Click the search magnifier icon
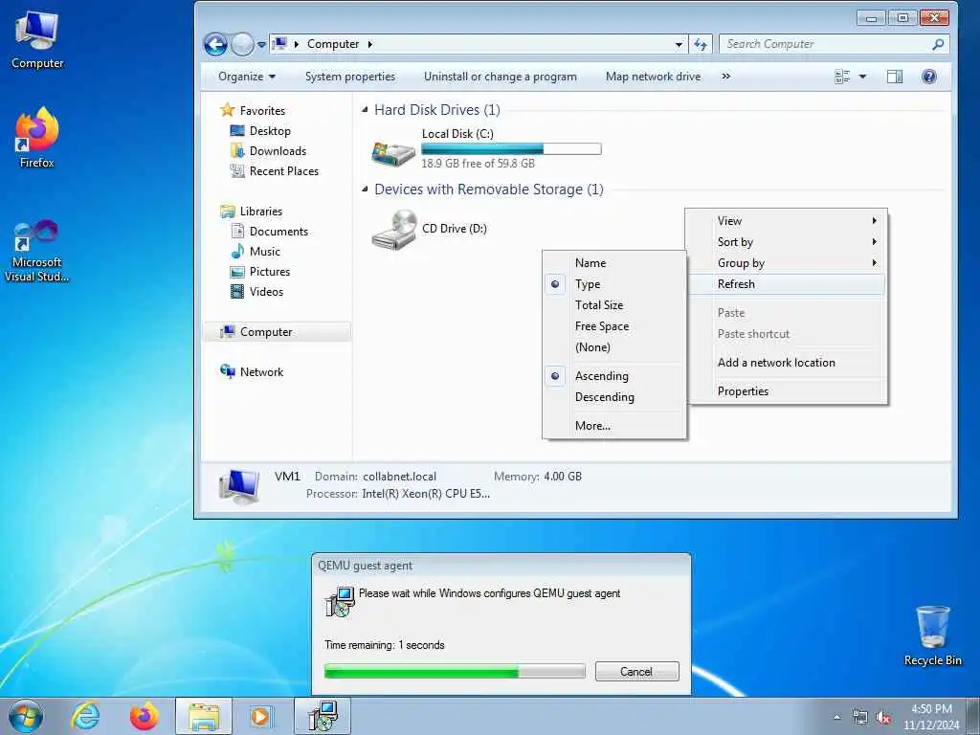Screen dimensions: 980x735 pos(938,44)
